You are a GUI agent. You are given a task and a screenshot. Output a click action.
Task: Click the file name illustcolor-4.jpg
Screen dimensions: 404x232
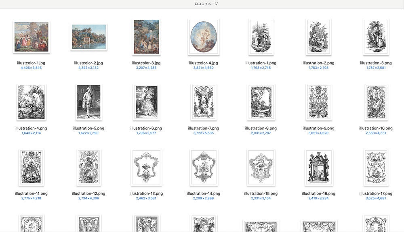204,63
